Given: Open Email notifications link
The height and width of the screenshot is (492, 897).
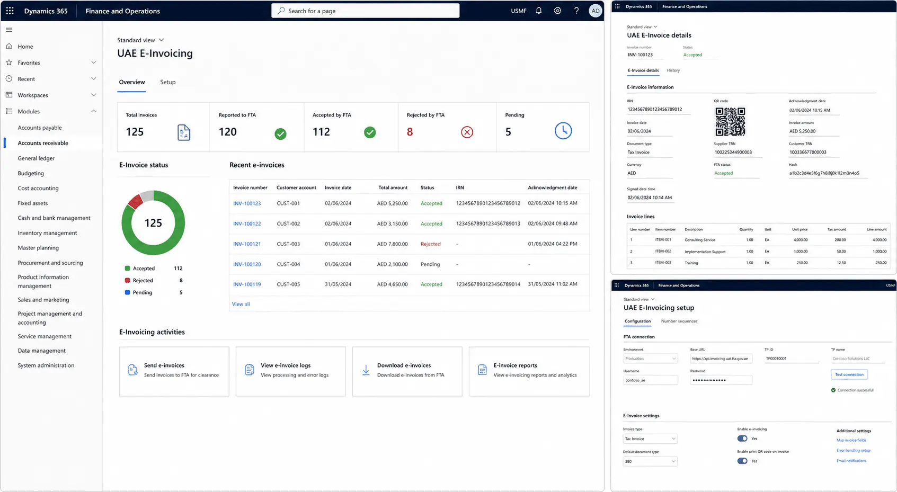Looking at the screenshot, I should pos(851,461).
